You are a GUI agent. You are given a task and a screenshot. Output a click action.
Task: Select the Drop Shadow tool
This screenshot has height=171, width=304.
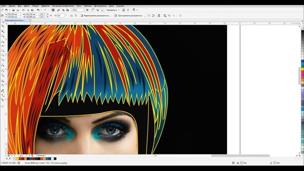click(x=3, y=81)
